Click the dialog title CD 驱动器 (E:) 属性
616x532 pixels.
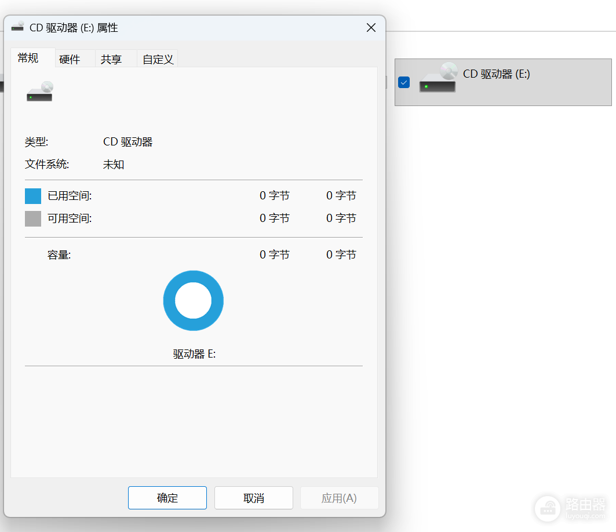tap(74, 28)
